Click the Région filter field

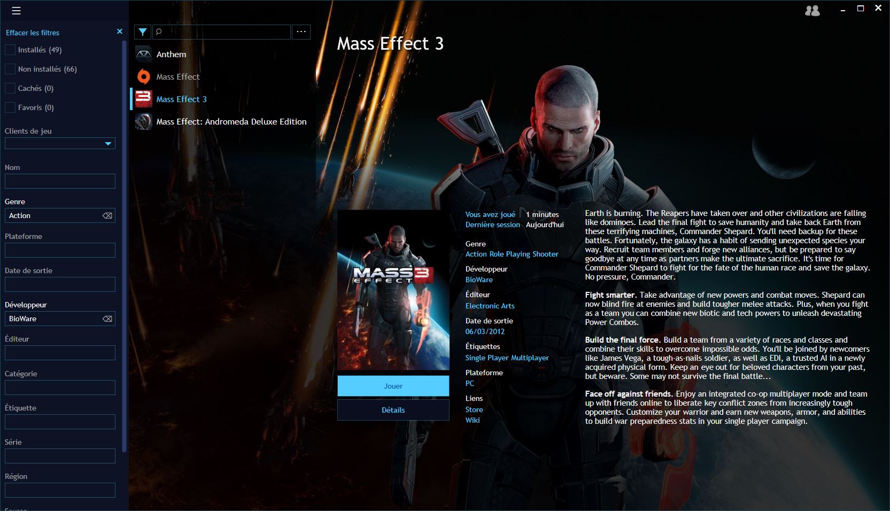(x=60, y=490)
